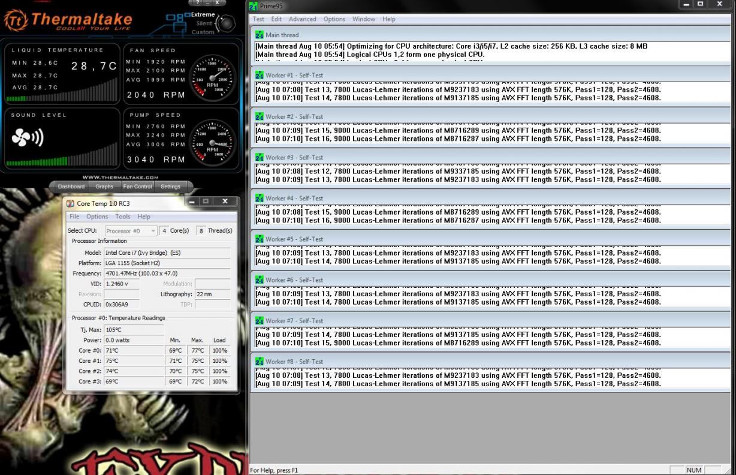This screenshot has width=736, height=475.
Task: Open the Prime95 Options menu
Action: click(334, 19)
